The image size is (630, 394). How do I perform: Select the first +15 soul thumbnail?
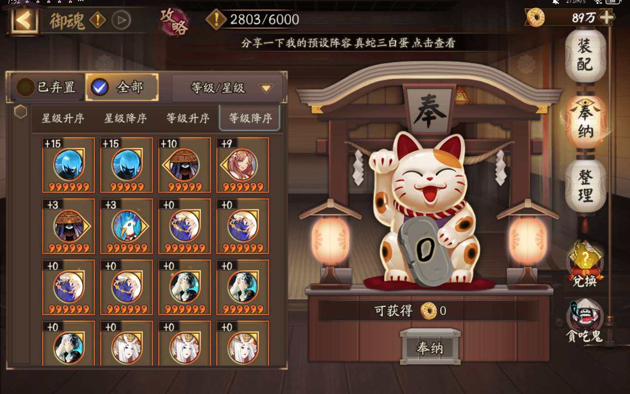pyautogui.click(x=68, y=165)
